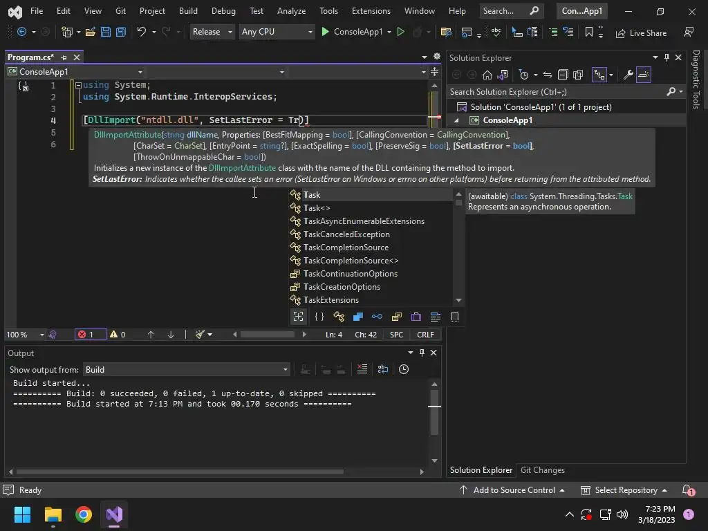Screen dimensions: 708x531
Task: Click the Navigate Backward arrow icon
Action: (21, 32)
